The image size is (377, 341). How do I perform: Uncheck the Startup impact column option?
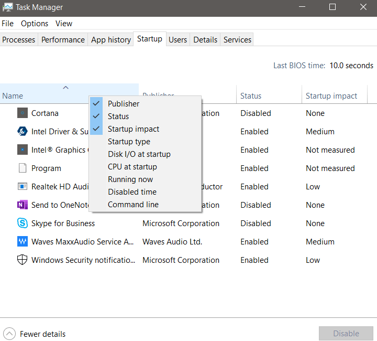pyautogui.click(x=145, y=129)
